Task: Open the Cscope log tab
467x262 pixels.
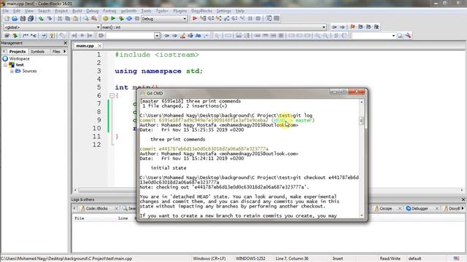Action: 386,209
